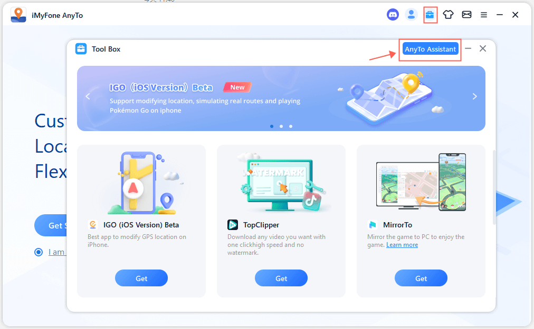Select the second banner pagination dot
The height and width of the screenshot is (329, 534).
[281, 126]
